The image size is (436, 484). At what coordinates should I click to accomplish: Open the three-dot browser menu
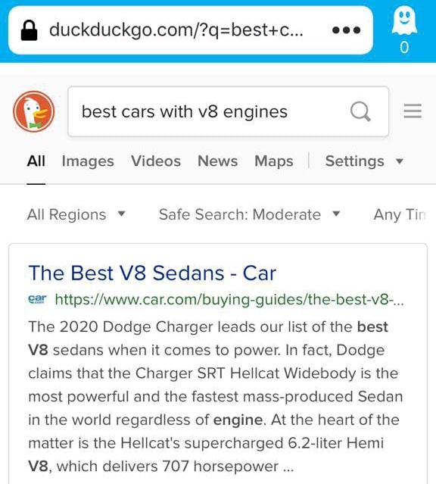(346, 30)
